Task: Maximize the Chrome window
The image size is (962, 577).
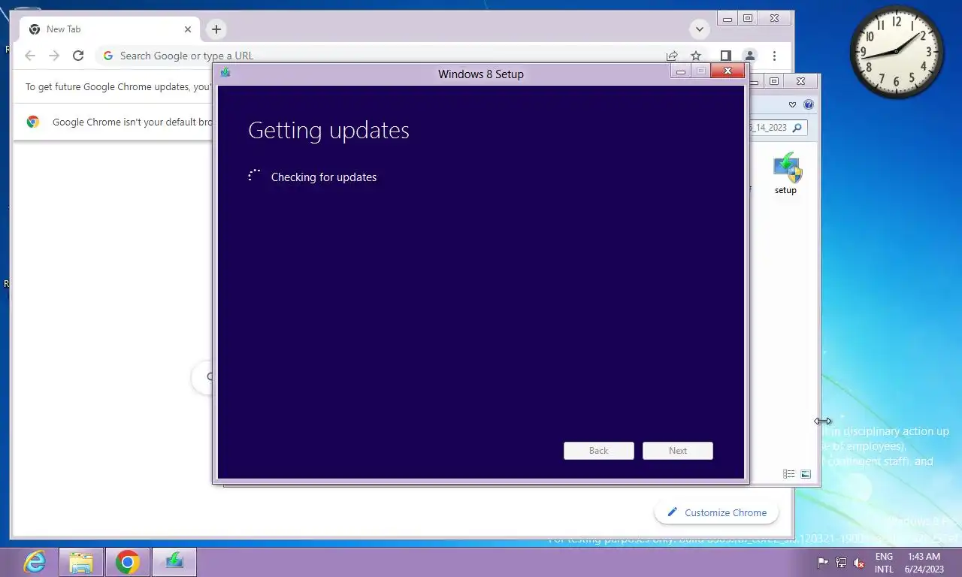Action: (748, 18)
